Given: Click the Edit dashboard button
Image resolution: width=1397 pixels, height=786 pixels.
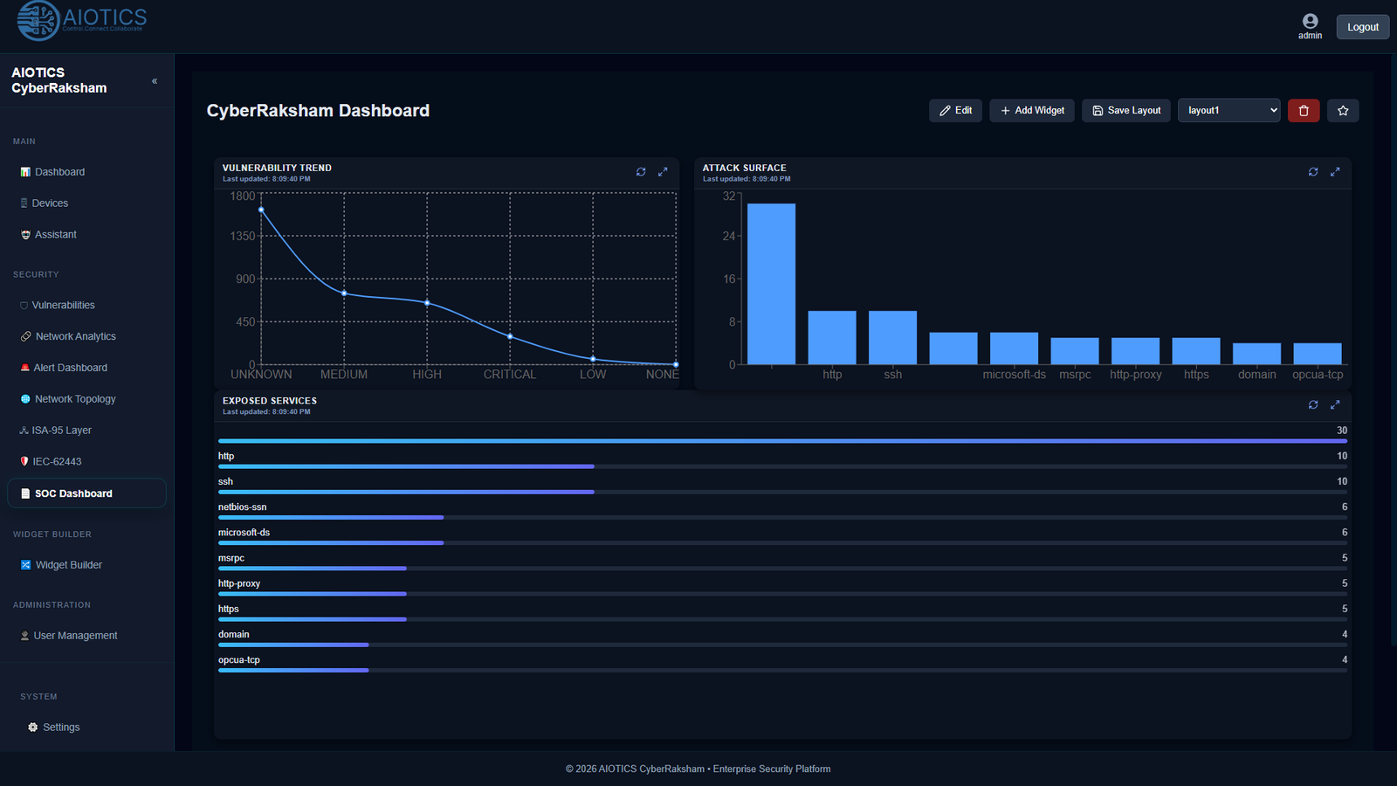Looking at the screenshot, I should (955, 111).
